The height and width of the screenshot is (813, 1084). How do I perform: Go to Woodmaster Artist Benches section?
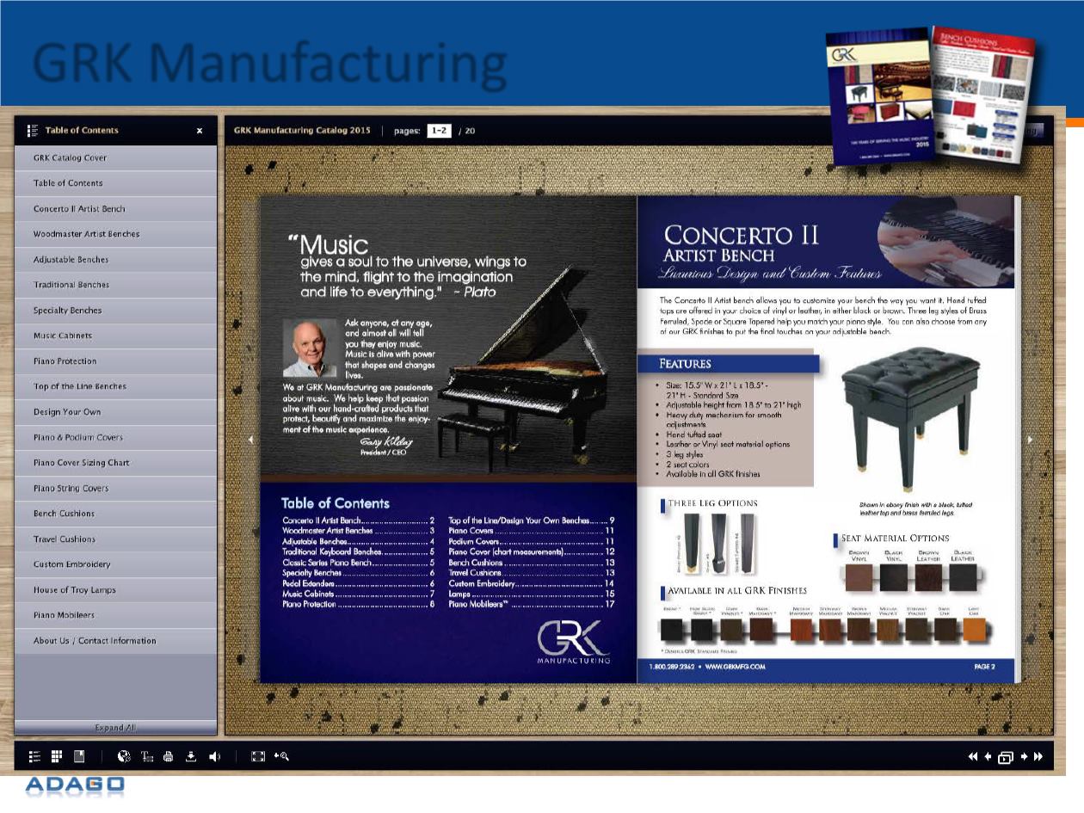tap(116, 234)
